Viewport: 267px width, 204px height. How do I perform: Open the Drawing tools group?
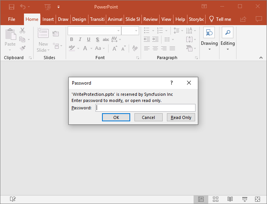tap(209, 39)
